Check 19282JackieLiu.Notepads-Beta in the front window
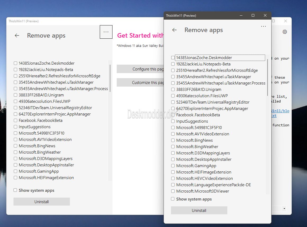 click(x=173, y=64)
